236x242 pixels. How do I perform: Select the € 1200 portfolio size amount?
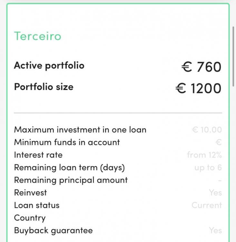[199, 88]
